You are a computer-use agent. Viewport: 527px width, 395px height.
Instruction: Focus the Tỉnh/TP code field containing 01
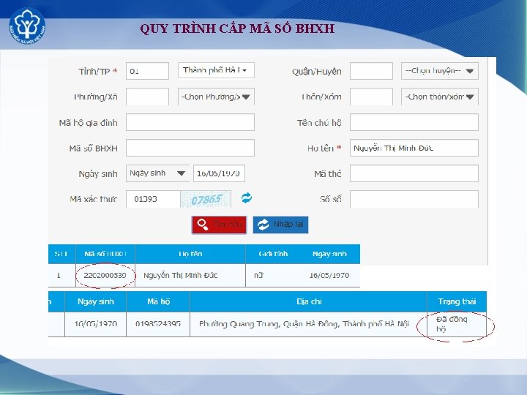147,71
